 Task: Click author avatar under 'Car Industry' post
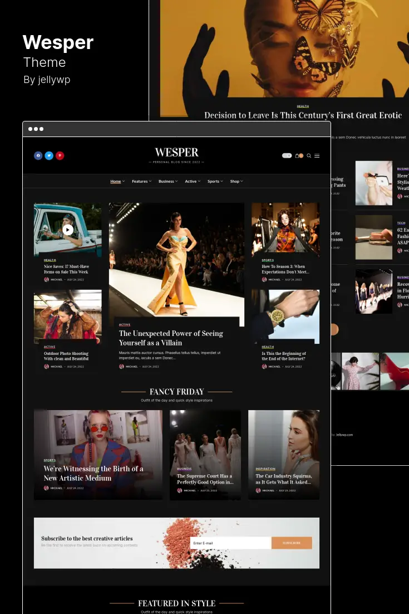click(258, 490)
